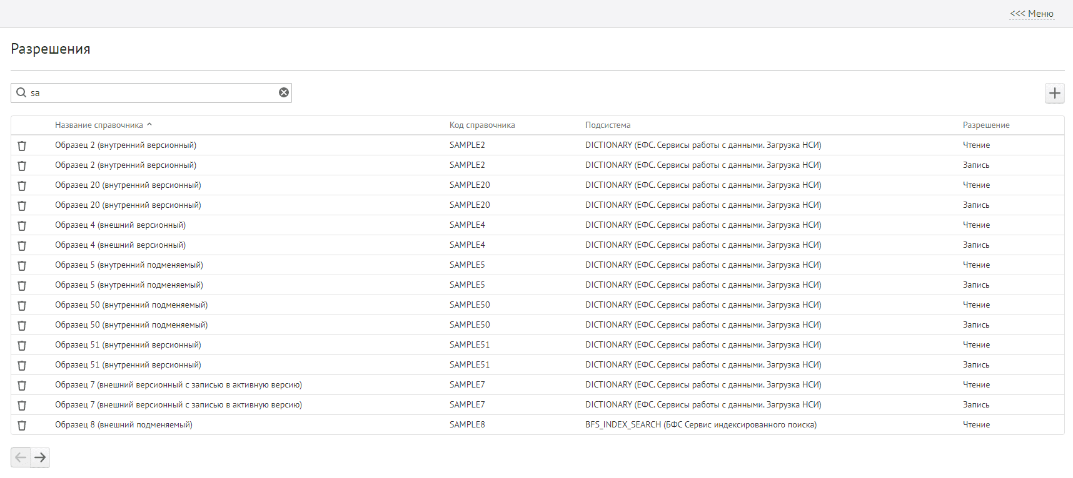The width and height of the screenshot is (1073, 478).
Task: Click trash icon for SAMPLE4 Чтение row
Action: (22, 225)
